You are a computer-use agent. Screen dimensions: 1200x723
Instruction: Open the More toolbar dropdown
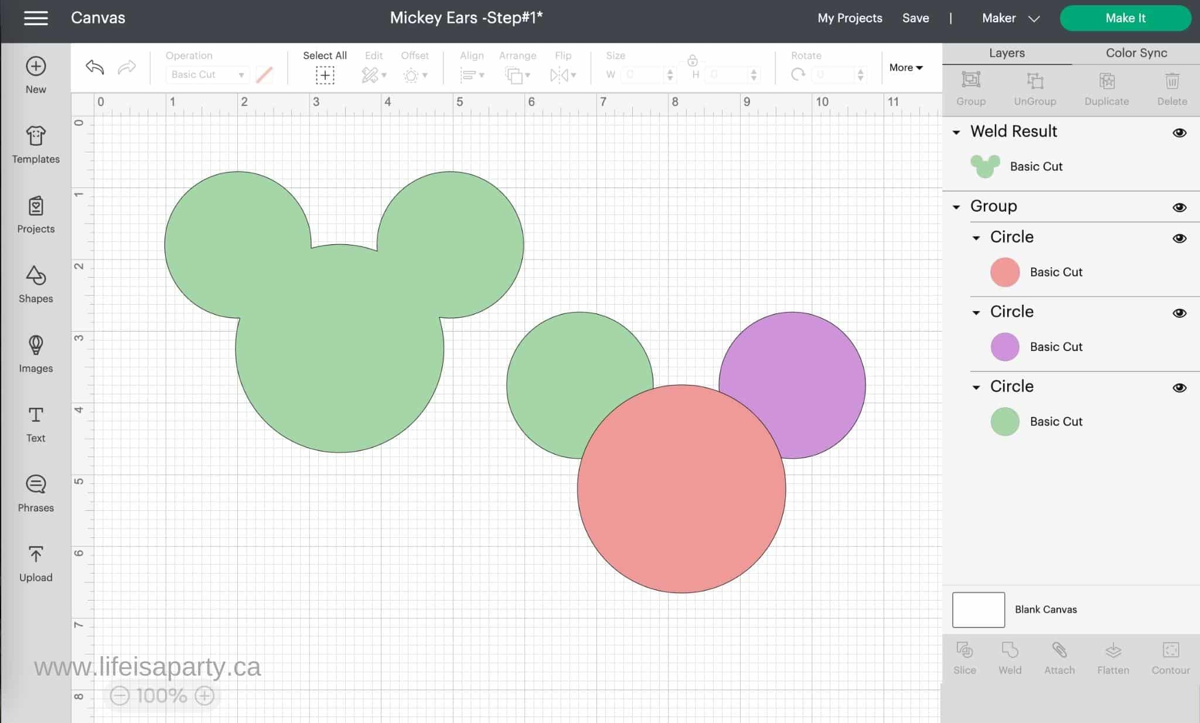pos(906,67)
